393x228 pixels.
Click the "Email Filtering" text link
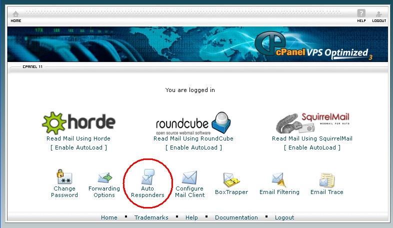pos(279,192)
